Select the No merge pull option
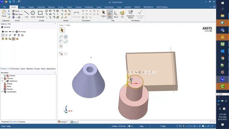 [21, 32]
